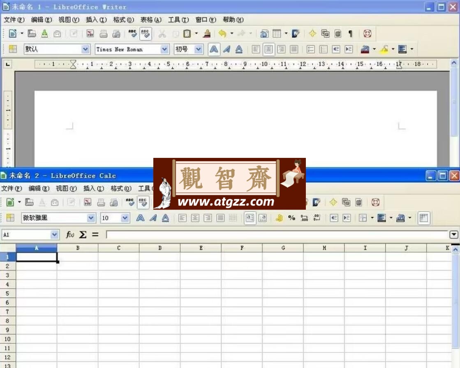The width and height of the screenshot is (460, 368).
Task: Add decimal place in Calc
Action: tap(304, 218)
